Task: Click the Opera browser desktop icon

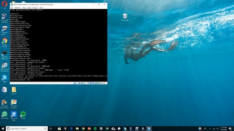Action: [4, 4]
